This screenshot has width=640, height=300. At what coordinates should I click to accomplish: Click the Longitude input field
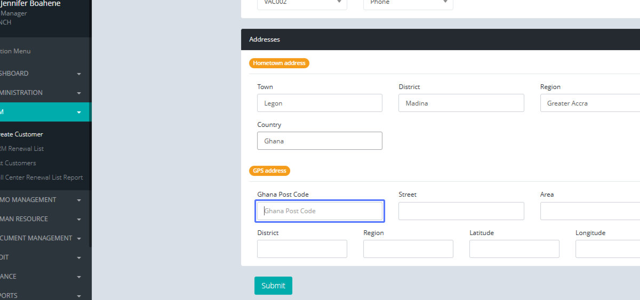point(607,249)
